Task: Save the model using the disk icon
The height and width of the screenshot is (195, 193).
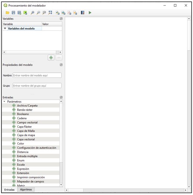Action: click(13, 13)
